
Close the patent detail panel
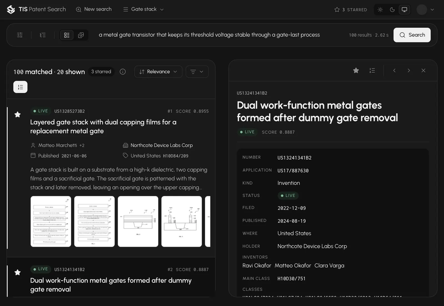coord(423,71)
